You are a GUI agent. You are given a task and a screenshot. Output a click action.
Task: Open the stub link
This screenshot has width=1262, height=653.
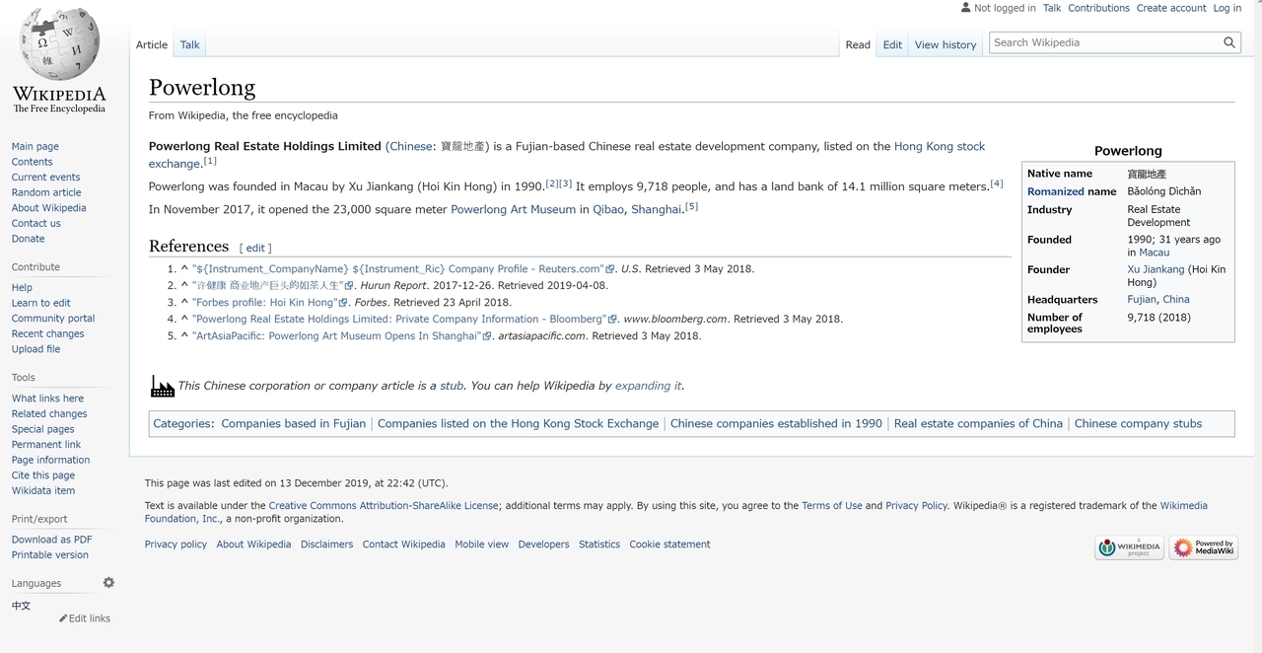tap(452, 386)
